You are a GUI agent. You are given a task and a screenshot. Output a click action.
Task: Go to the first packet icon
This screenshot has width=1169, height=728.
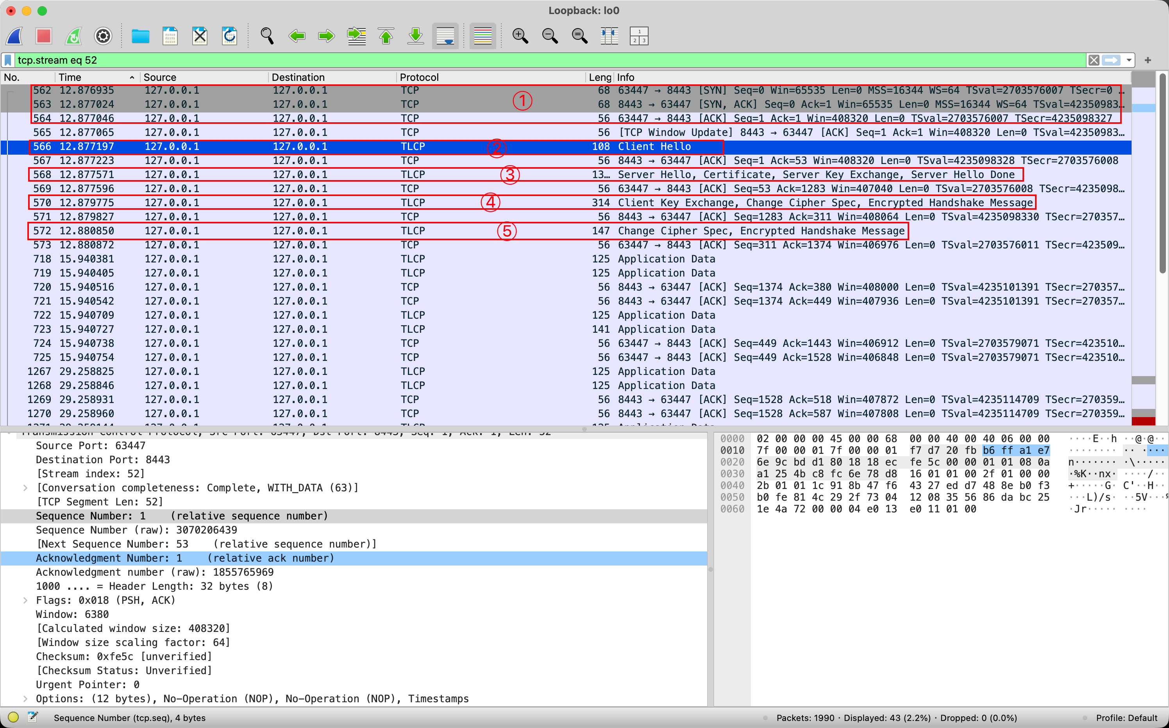pos(386,36)
